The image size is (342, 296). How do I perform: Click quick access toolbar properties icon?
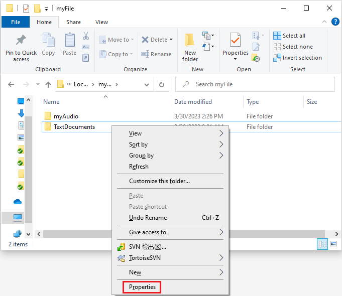(x=26, y=9)
